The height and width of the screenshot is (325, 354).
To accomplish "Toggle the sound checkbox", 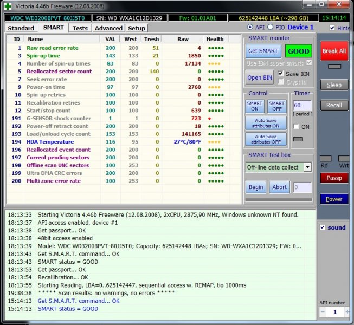I will 323,227.
